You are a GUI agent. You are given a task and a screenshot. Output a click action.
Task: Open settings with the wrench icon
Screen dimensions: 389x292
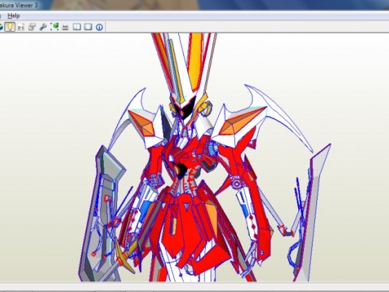click(43, 27)
